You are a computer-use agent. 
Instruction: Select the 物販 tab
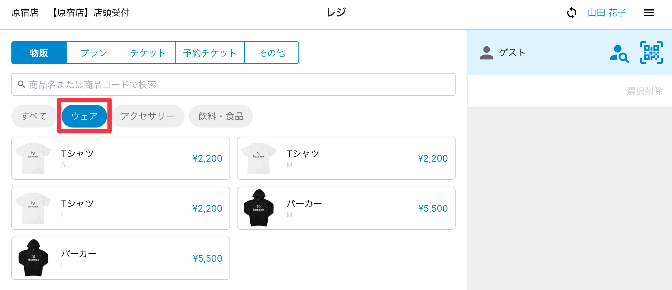point(39,53)
